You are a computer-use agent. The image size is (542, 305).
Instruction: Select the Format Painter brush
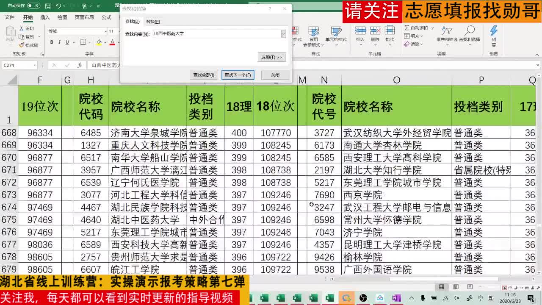pos(21,45)
